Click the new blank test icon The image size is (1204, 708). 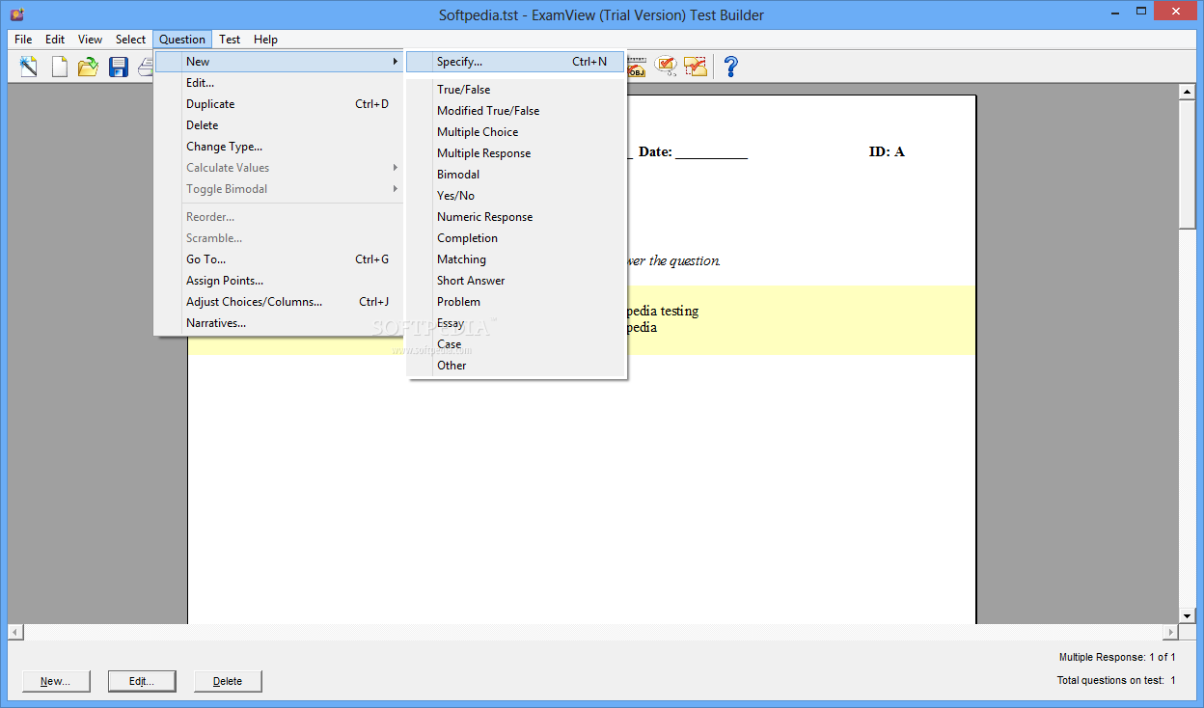click(x=59, y=67)
